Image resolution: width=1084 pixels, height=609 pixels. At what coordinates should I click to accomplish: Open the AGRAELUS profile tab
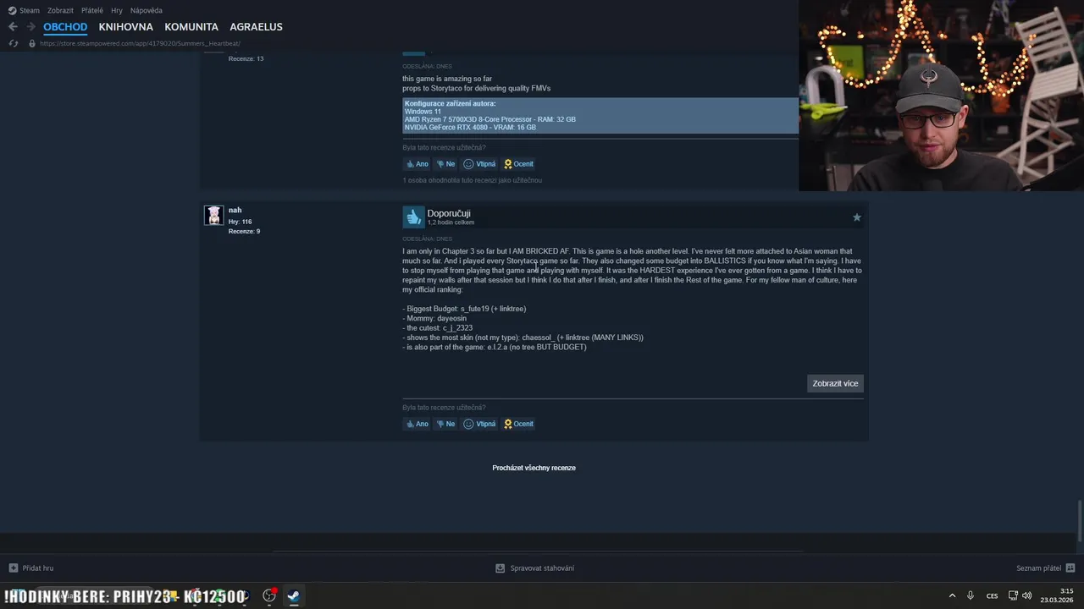coord(256,27)
